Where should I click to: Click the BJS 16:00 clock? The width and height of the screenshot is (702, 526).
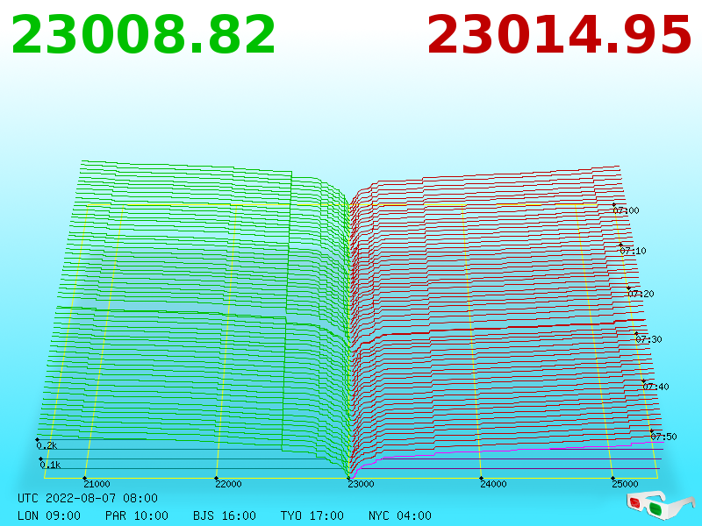(225, 515)
